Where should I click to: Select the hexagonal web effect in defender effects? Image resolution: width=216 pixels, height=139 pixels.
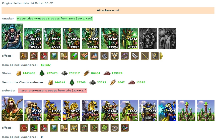click(x=114, y=128)
